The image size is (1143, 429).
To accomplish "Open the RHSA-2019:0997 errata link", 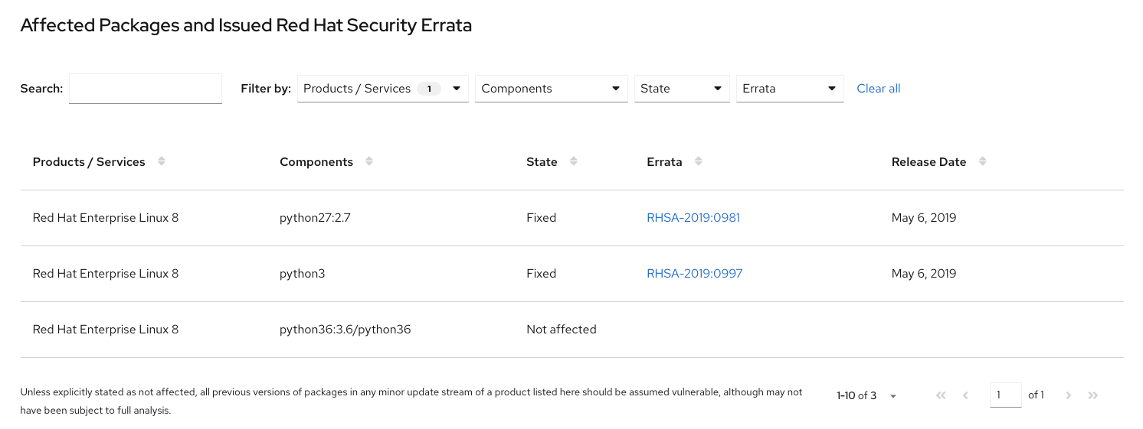I will click(x=694, y=274).
